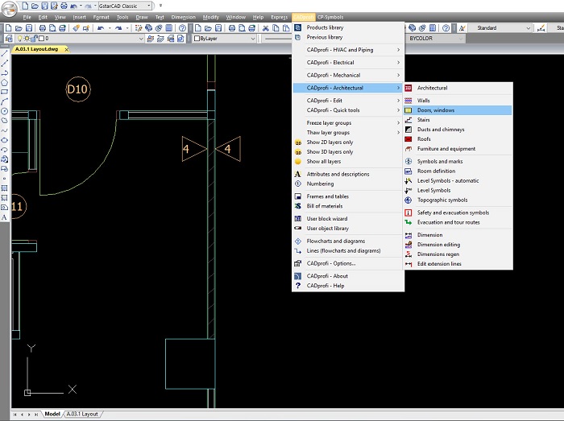Click the Insert Block tool icon
This screenshot has height=421, width=564.
click(x=4, y=159)
